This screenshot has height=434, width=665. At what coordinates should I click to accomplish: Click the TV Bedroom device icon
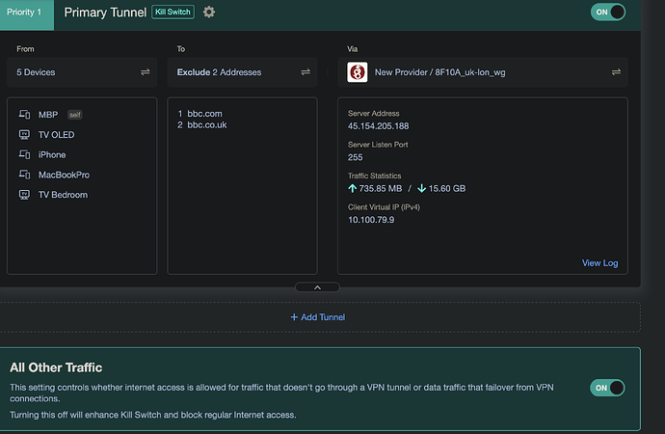[24, 195]
